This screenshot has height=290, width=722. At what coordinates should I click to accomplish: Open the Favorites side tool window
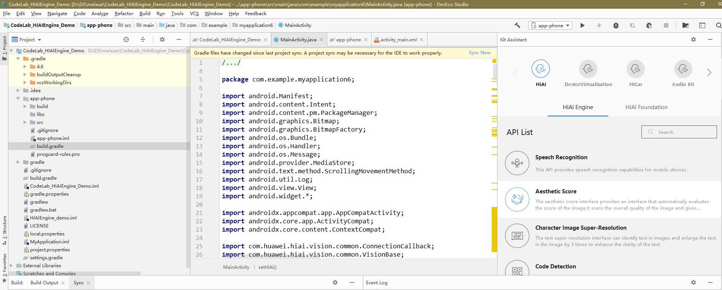pos(5,267)
